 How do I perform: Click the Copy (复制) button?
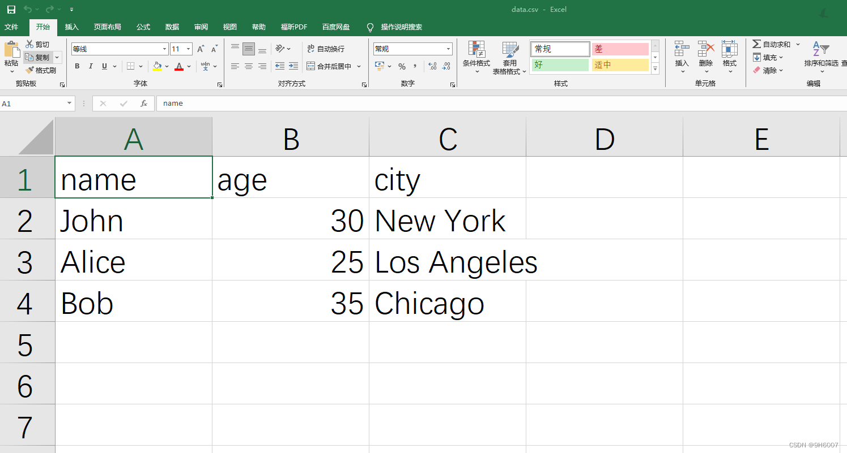(x=38, y=57)
